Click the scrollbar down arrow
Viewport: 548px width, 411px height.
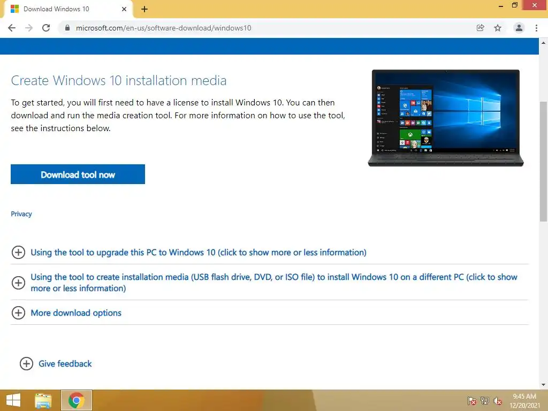543,385
